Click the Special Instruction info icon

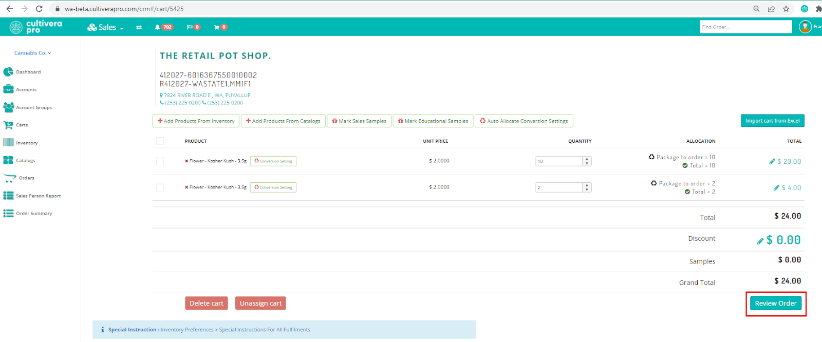click(102, 330)
